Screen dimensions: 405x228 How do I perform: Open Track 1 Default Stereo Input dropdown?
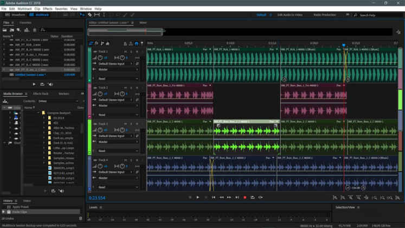click(x=116, y=64)
